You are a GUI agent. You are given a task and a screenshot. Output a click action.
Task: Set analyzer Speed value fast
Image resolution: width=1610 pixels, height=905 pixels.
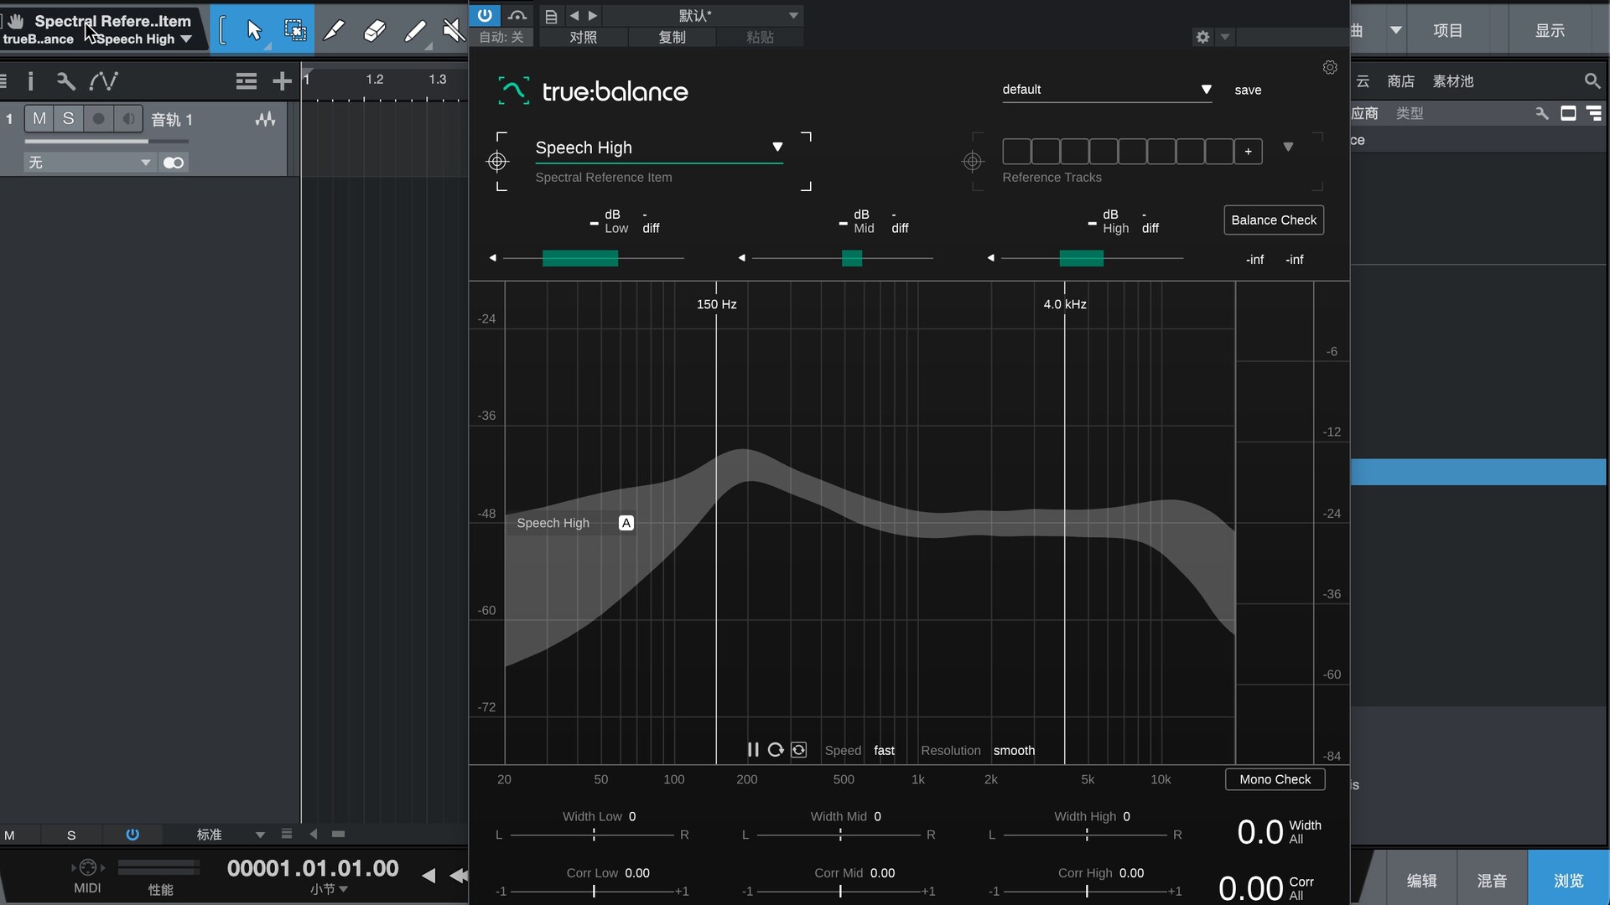coord(884,751)
